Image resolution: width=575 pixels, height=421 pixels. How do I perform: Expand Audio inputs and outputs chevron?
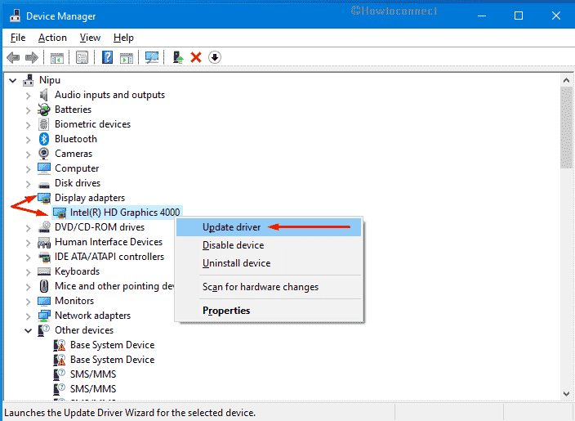(x=29, y=96)
